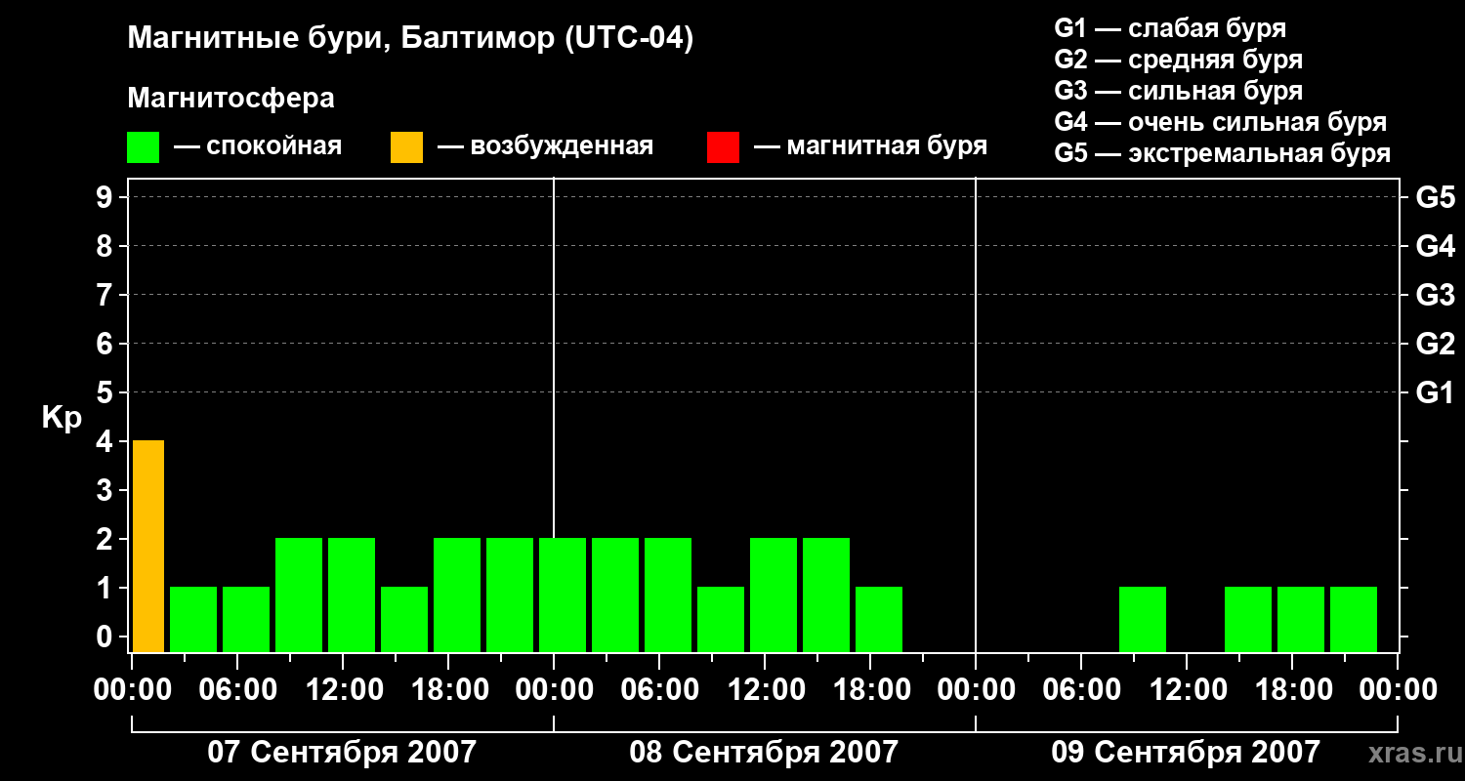Click the 'G2' label on right axis
The height and width of the screenshot is (781, 1465).
[1435, 344]
